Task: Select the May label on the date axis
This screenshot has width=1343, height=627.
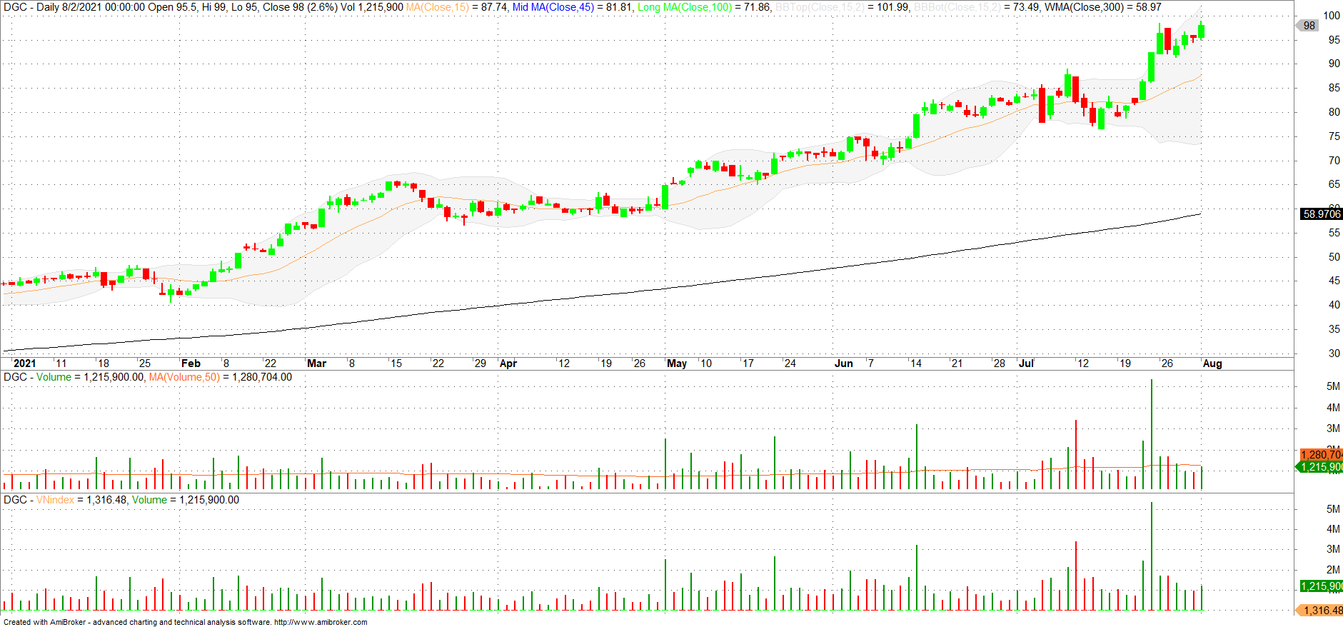Action: (x=676, y=363)
